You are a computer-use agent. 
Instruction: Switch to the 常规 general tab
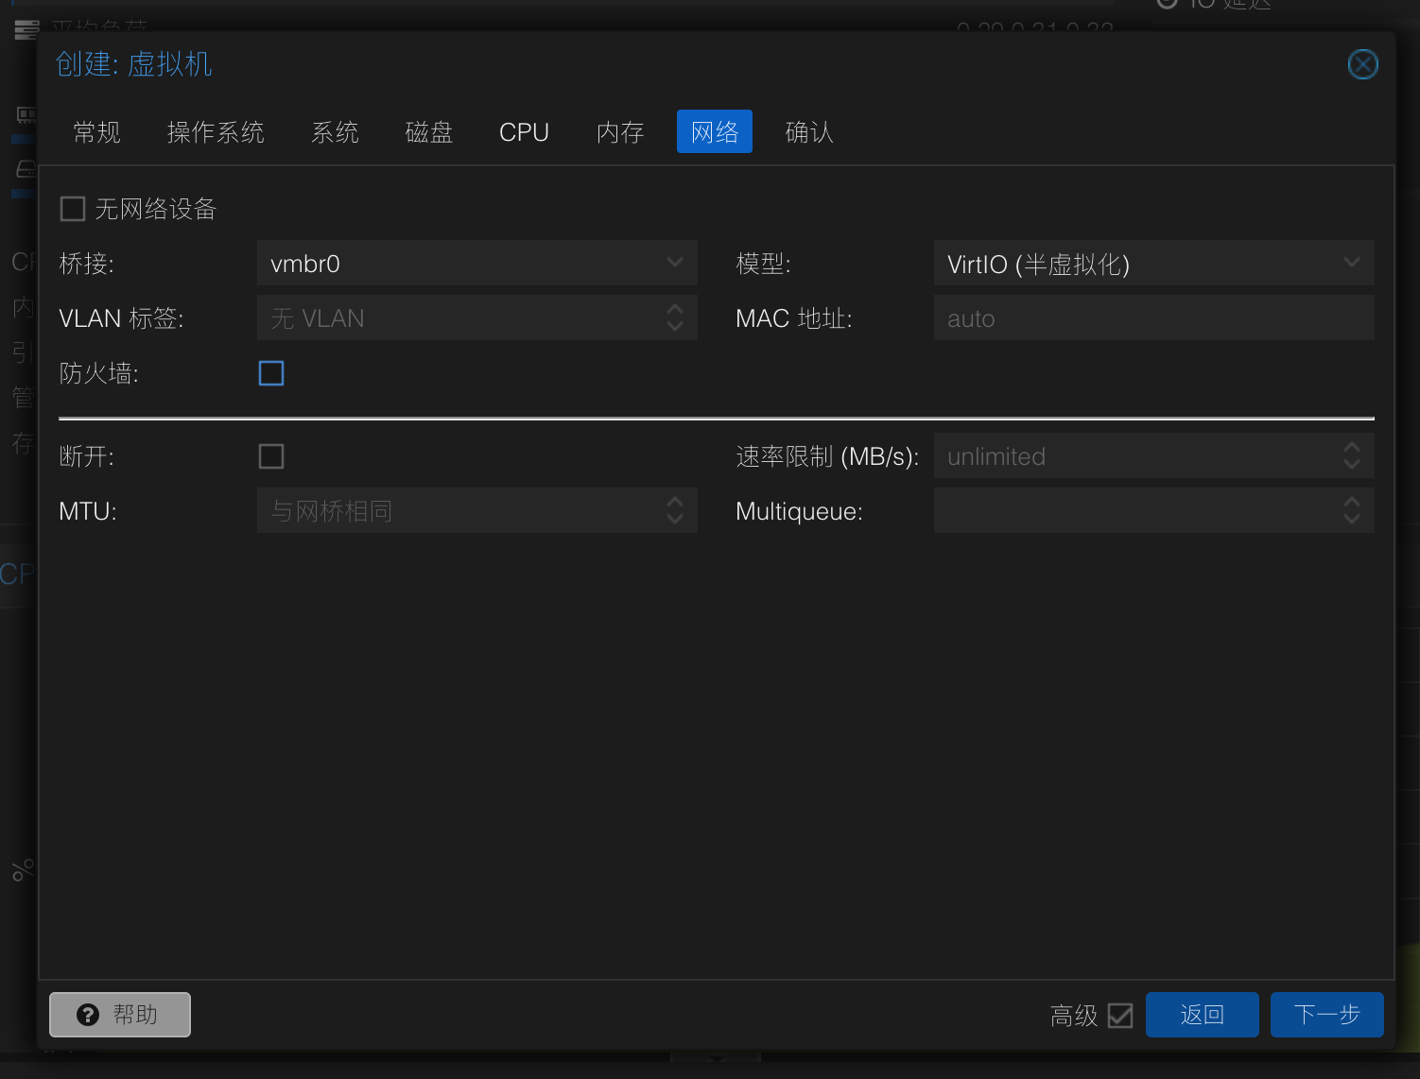97,132
